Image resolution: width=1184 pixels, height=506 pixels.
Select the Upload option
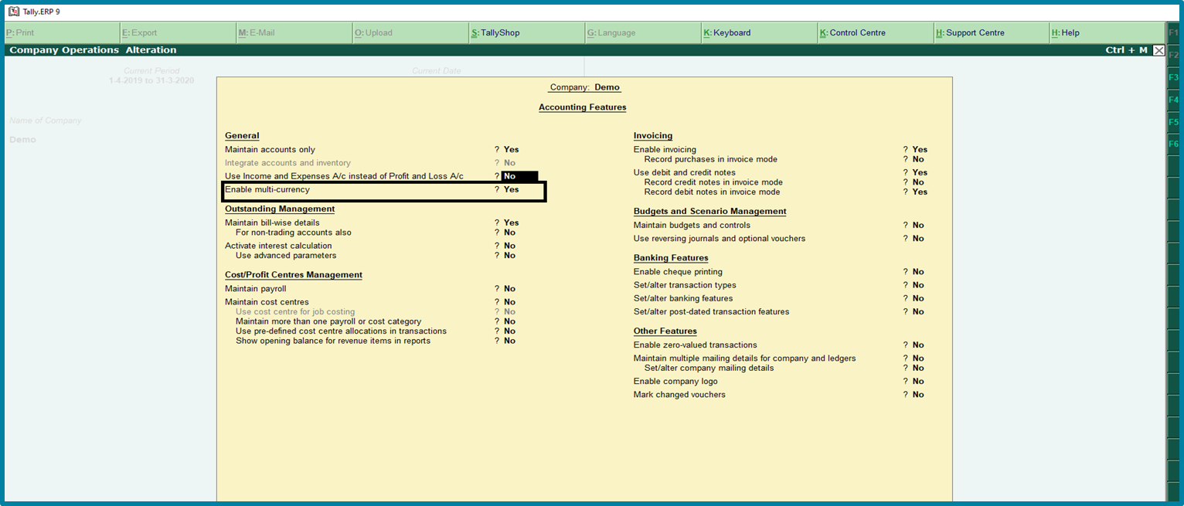410,33
